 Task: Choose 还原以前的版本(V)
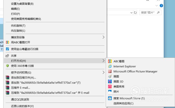(22, 106)
